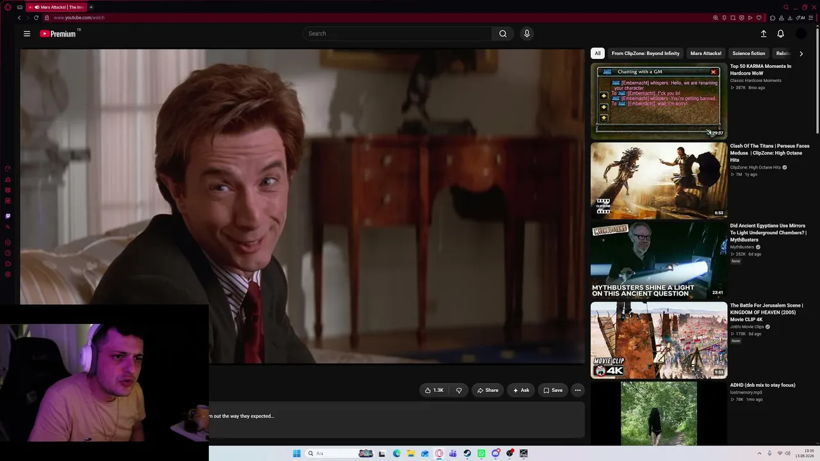Open a new browser tab
Image resolution: width=820 pixels, height=461 pixels.
pyautogui.click(x=91, y=7)
